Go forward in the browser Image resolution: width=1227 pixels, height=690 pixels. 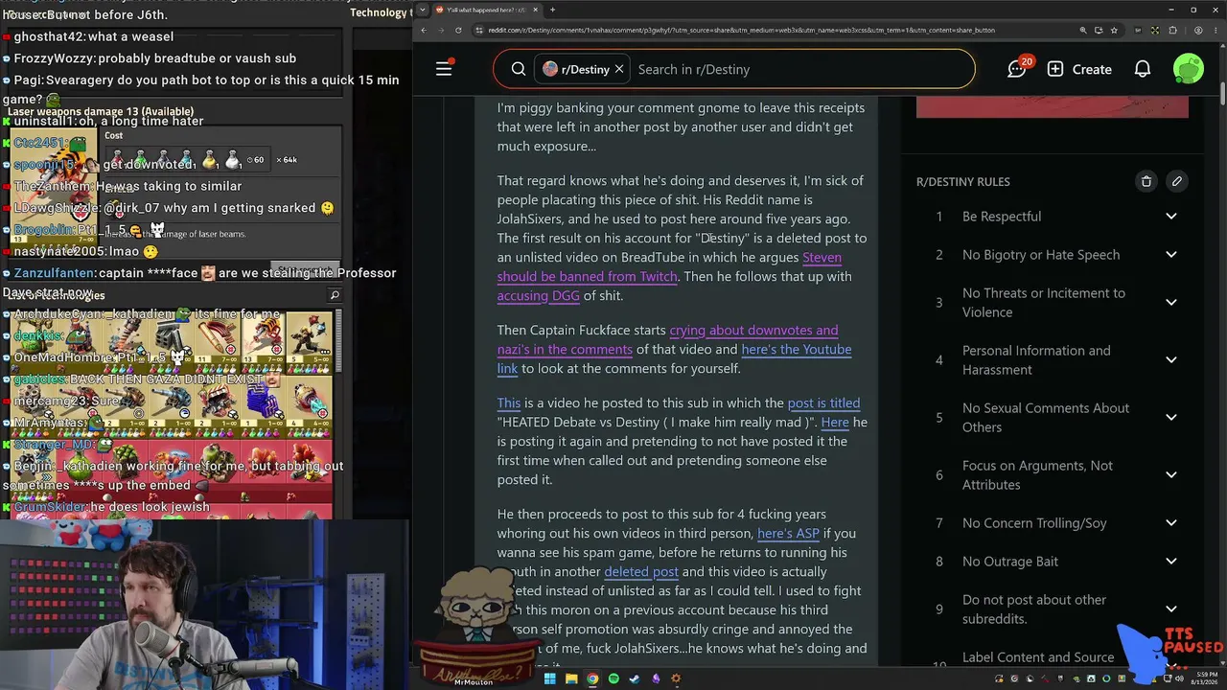point(443,30)
